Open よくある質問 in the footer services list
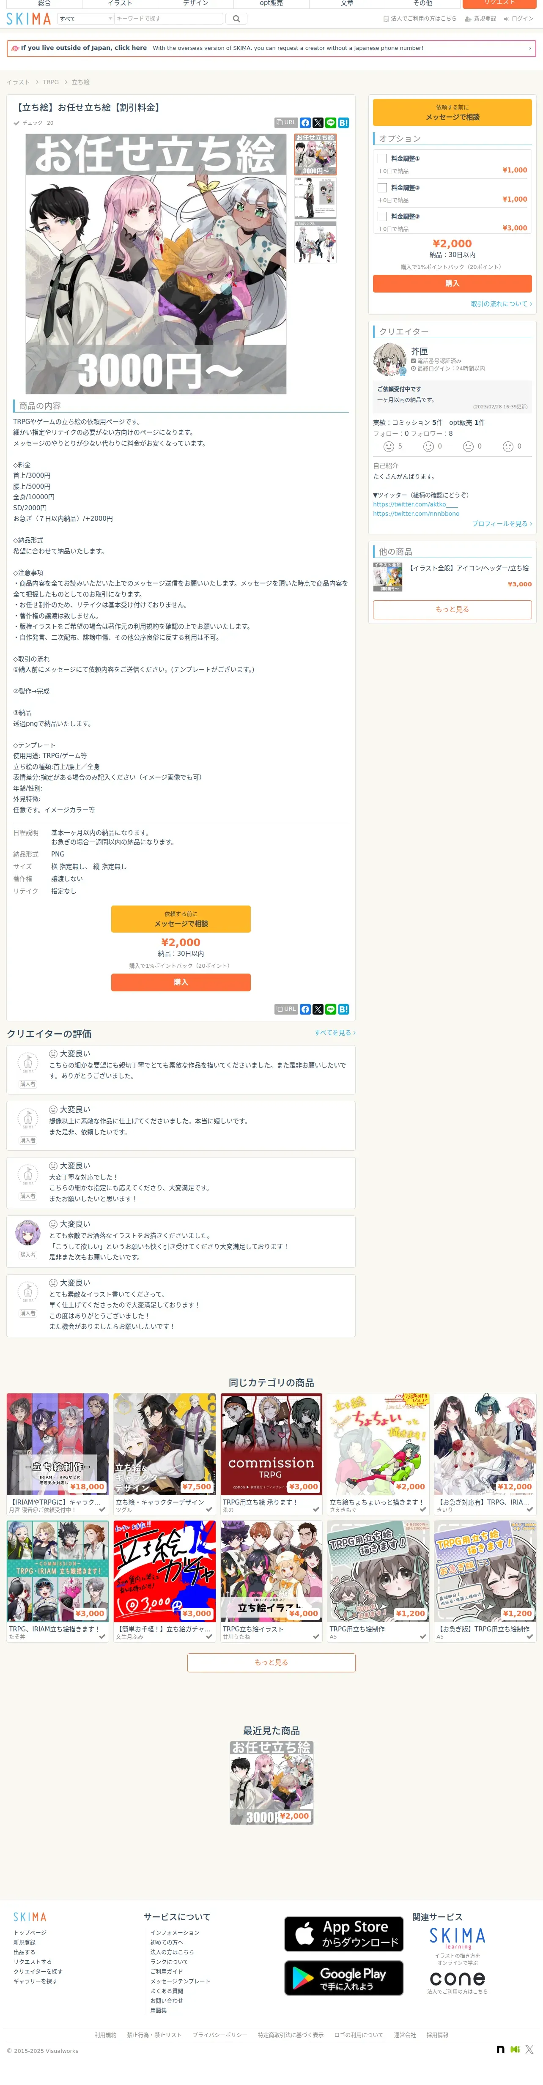 tap(167, 1991)
